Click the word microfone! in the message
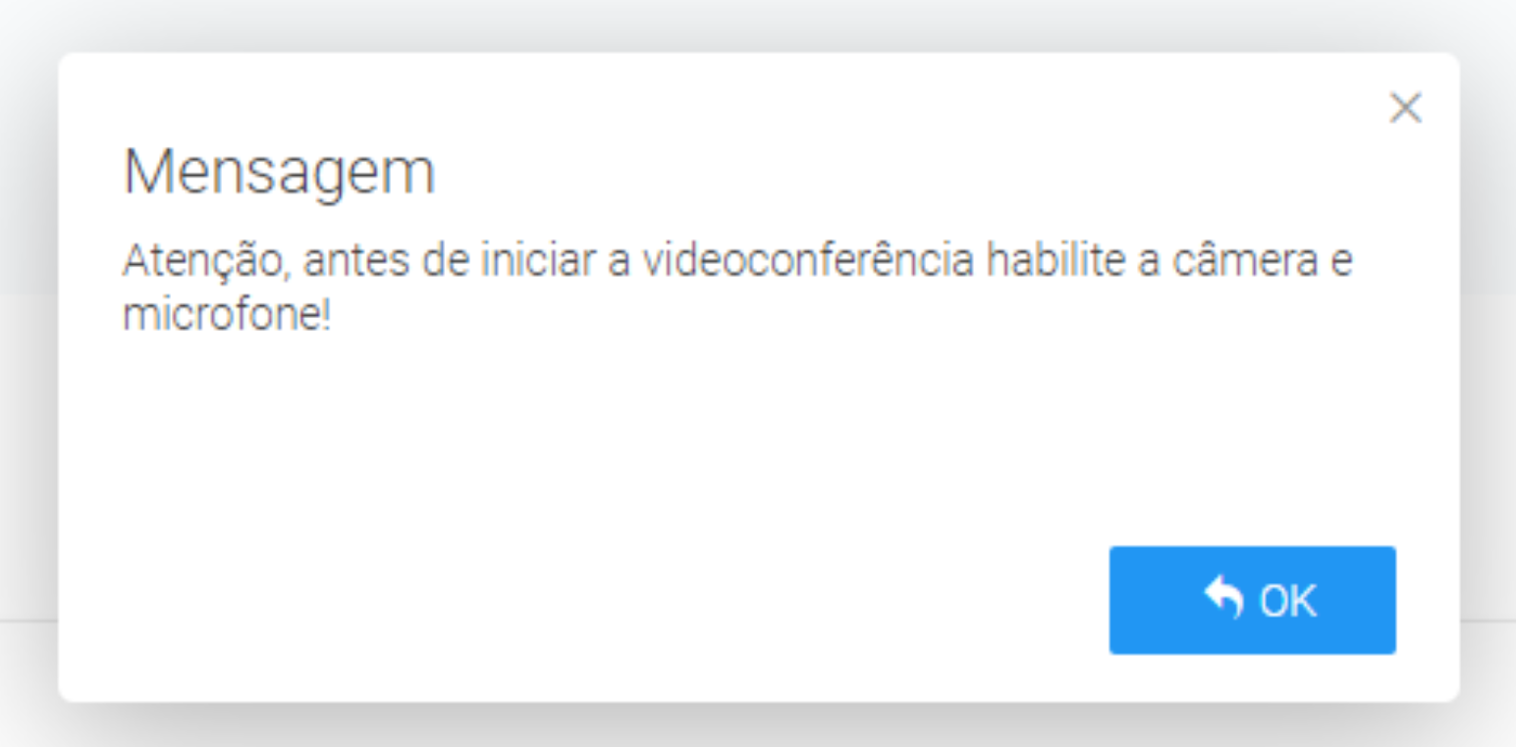This screenshot has width=1516, height=747. (227, 317)
